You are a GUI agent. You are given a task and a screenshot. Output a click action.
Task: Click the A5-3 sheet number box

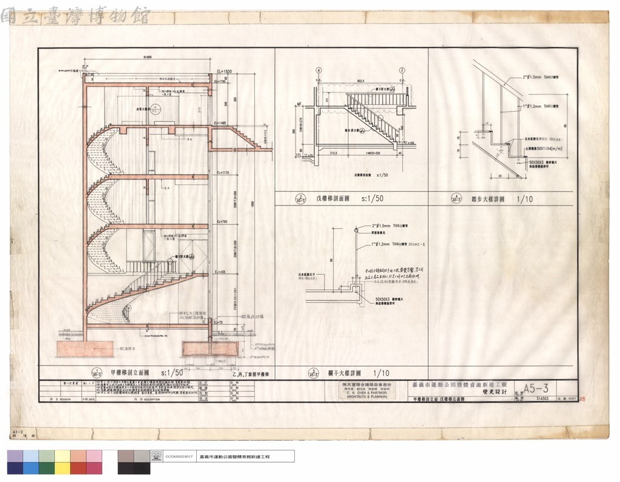(x=536, y=388)
